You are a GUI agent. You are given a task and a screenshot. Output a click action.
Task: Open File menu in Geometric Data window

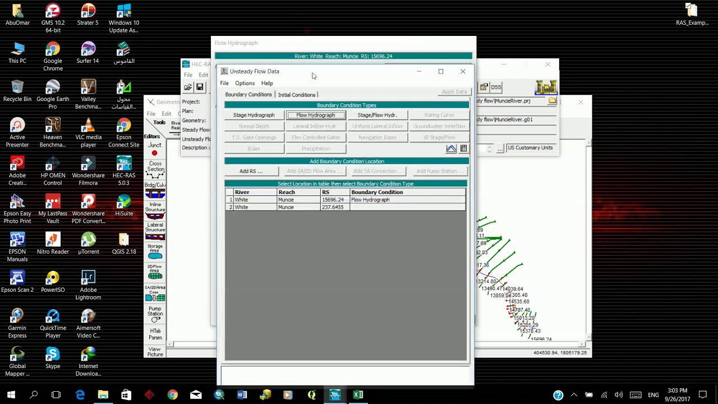point(151,114)
